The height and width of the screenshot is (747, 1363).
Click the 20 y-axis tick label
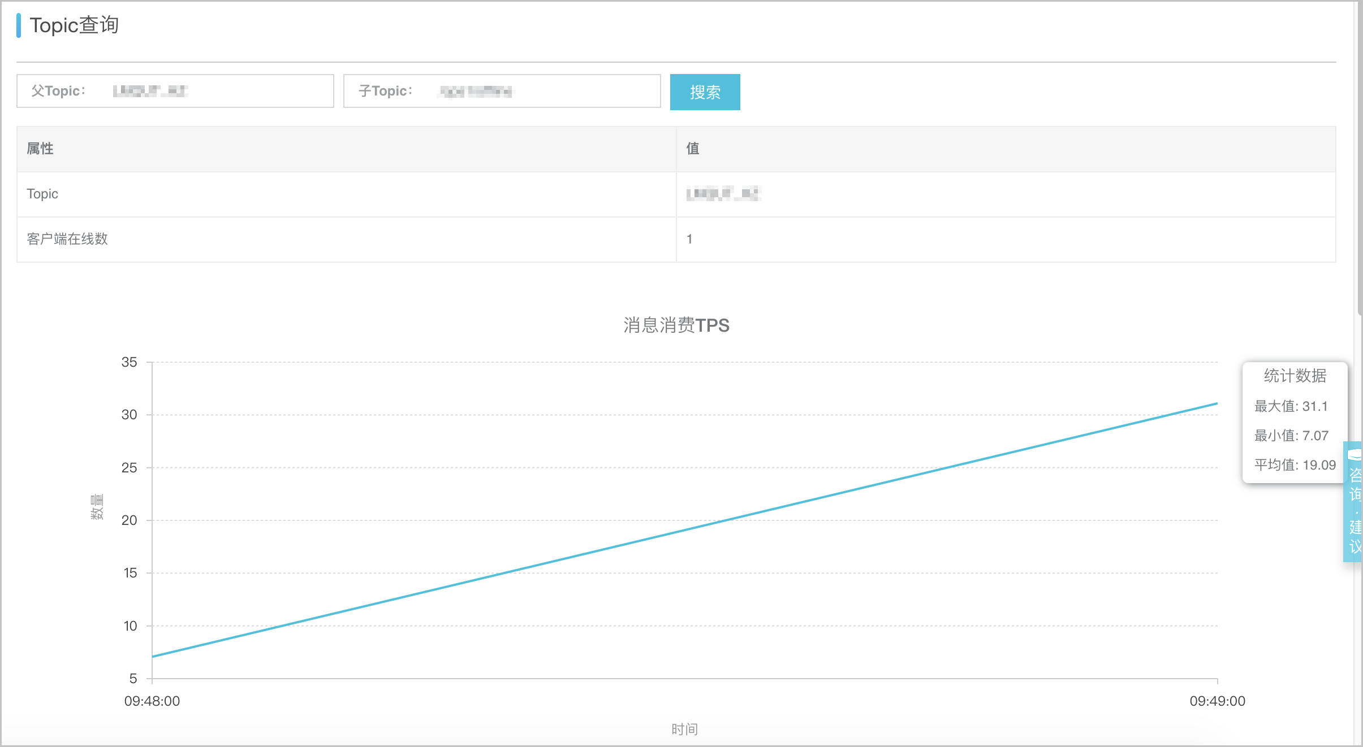130,520
